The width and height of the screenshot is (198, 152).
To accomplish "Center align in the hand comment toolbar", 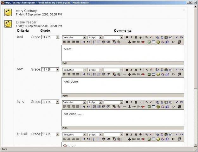I will 69,107.
